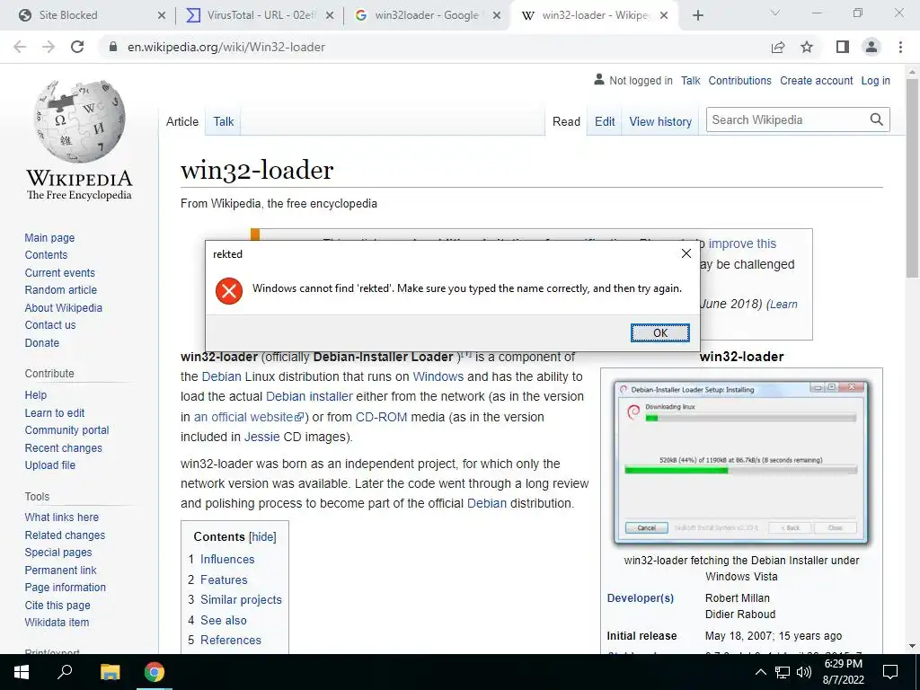Screen dimensions: 920x690
Task: Close the Site Blocked tab
Action: click(162, 15)
